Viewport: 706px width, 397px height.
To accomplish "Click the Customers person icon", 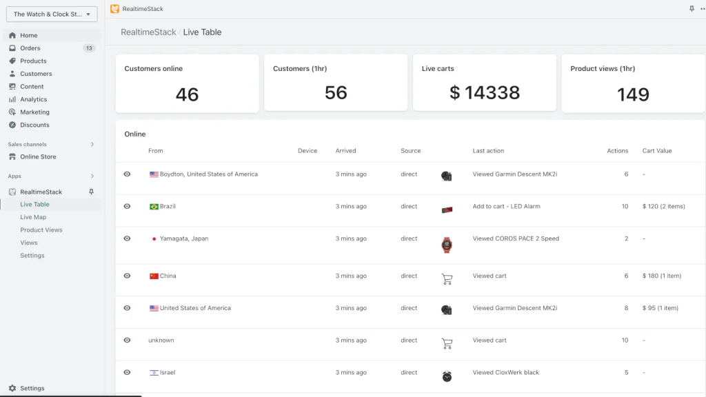I will 12,74.
